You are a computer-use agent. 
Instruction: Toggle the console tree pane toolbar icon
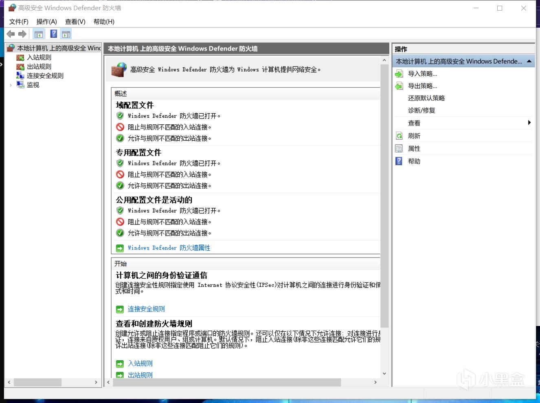(x=39, y=34)
